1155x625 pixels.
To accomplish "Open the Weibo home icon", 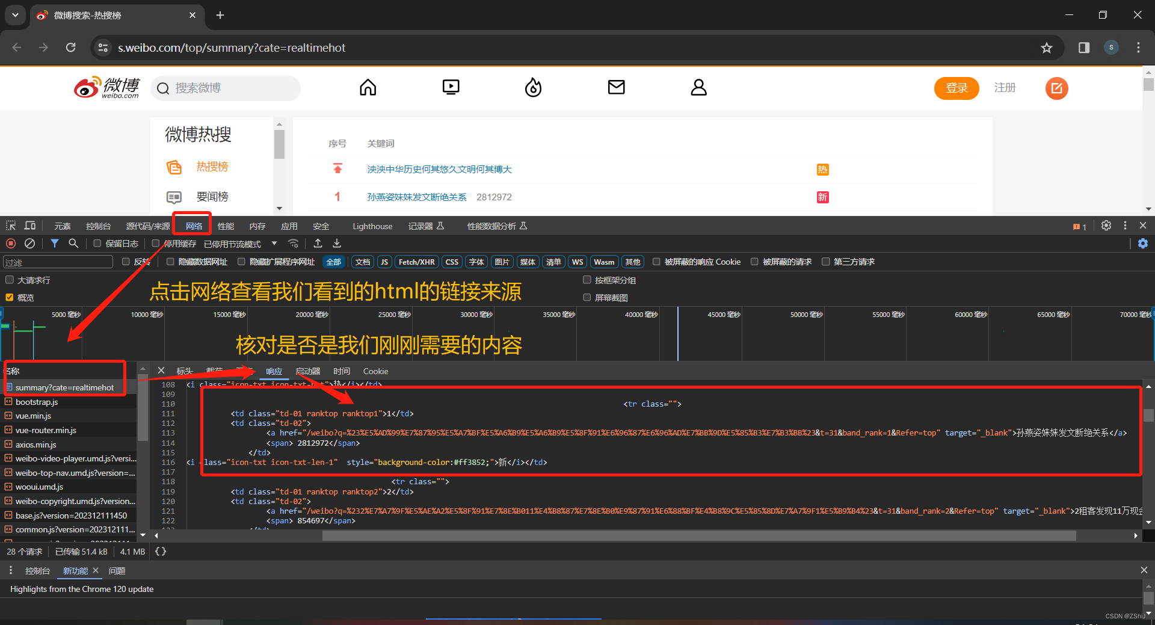I will pyautogui.click(x=368, y=88).
